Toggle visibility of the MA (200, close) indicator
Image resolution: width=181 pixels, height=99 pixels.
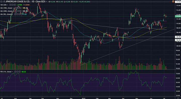click(16, 11)
